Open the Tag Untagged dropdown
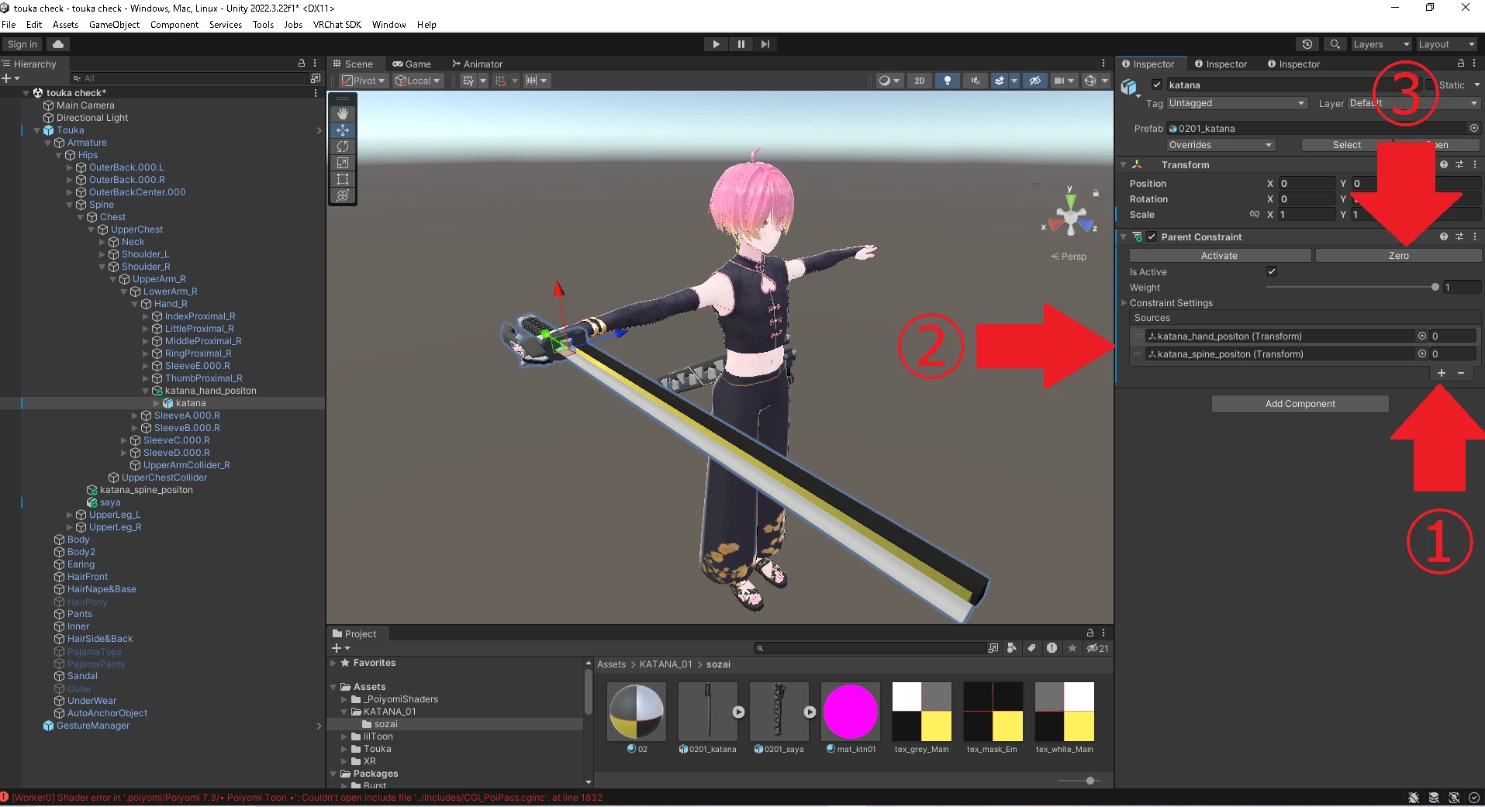 click(x=1237, y=103)
